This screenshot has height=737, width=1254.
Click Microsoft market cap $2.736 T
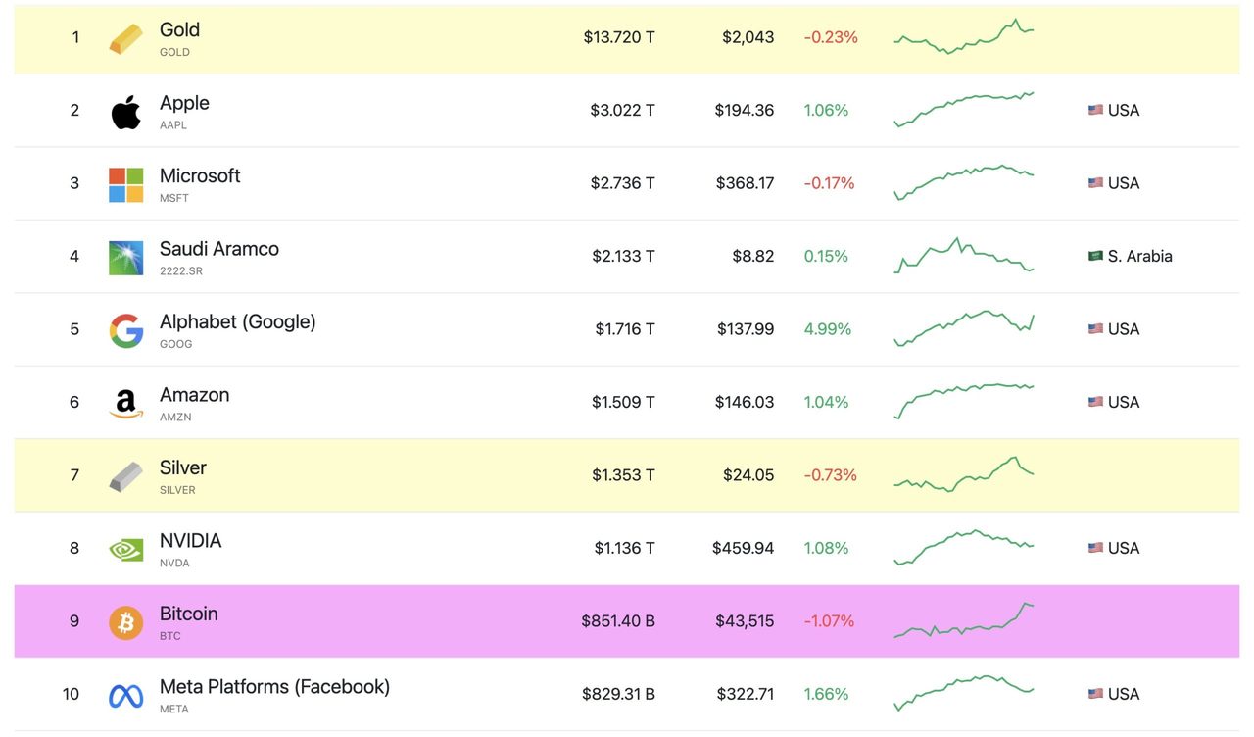(622, 183)
